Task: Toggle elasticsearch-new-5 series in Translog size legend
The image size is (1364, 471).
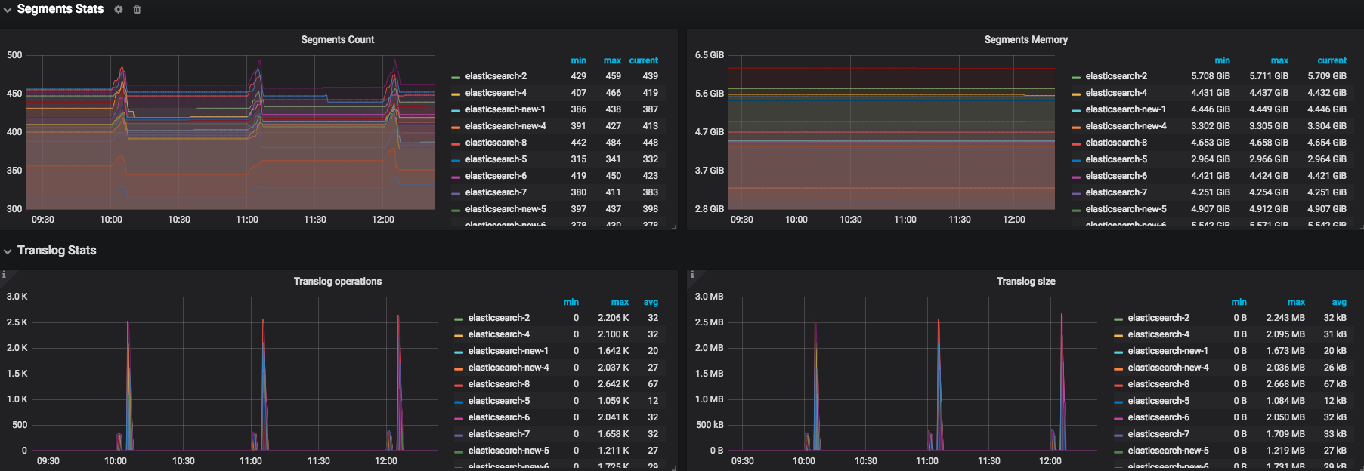Action: tap(1168, 451)
